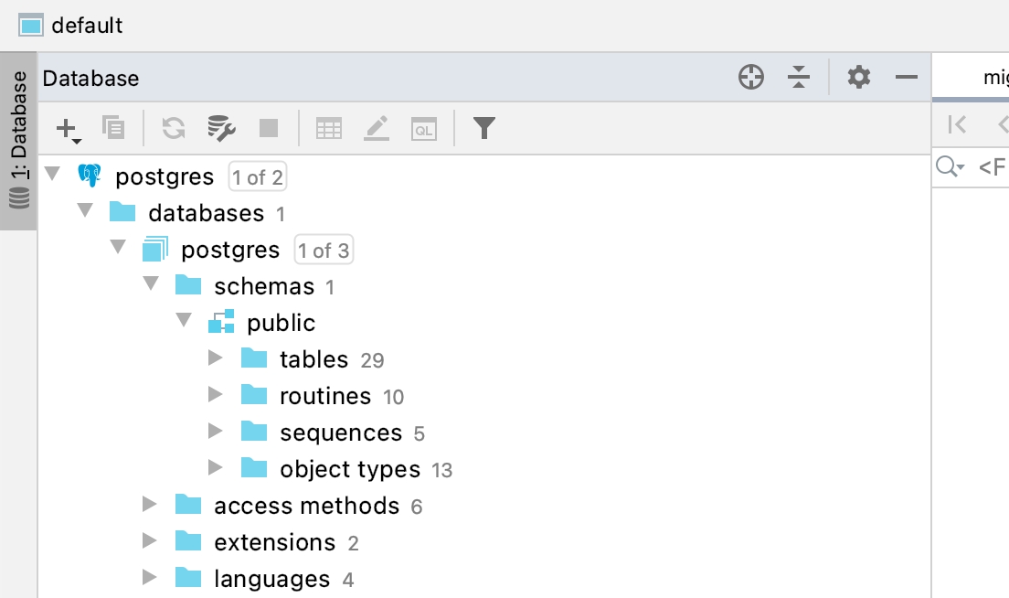The image size is (1009, 598).
Task: Expand the access methods folder
Action: pyautogui.click(x=151, y=505)
